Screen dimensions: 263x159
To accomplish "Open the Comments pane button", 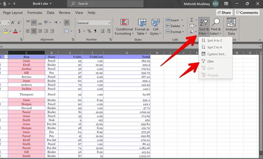I will pyautogui.click(x=247, y=13).
